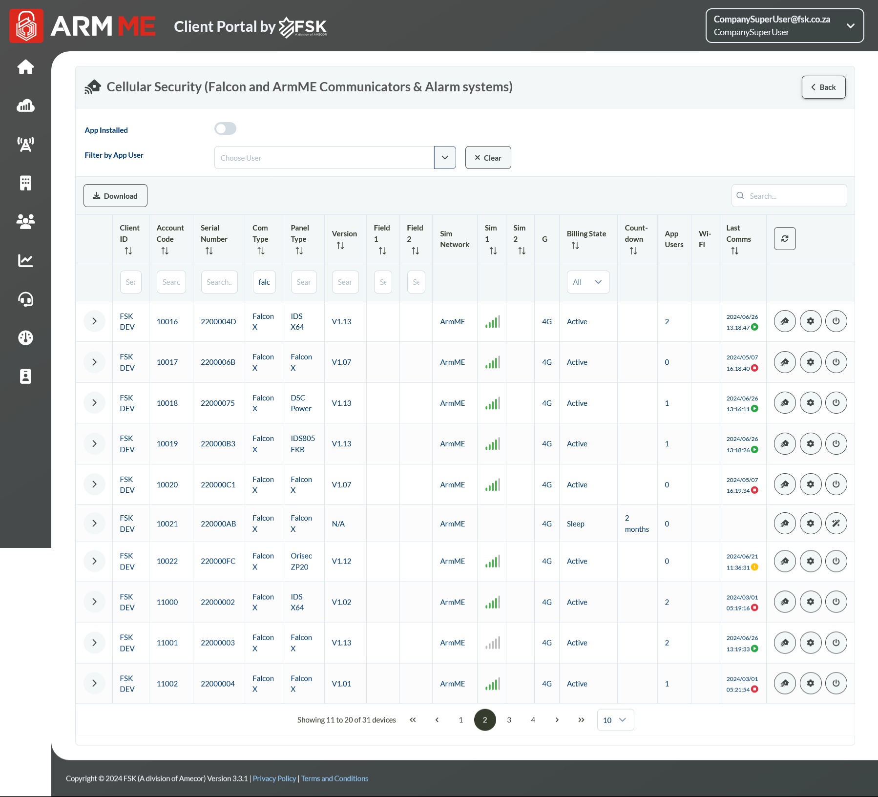878x797 pixels.
Task: Go to page 3 of devices
Action: click(x=509, y=720)
